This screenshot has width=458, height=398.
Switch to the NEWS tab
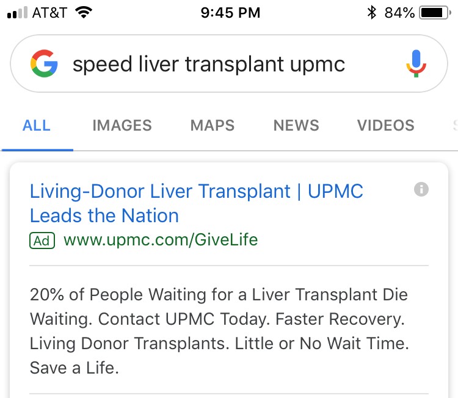click(x=296, y=126)
